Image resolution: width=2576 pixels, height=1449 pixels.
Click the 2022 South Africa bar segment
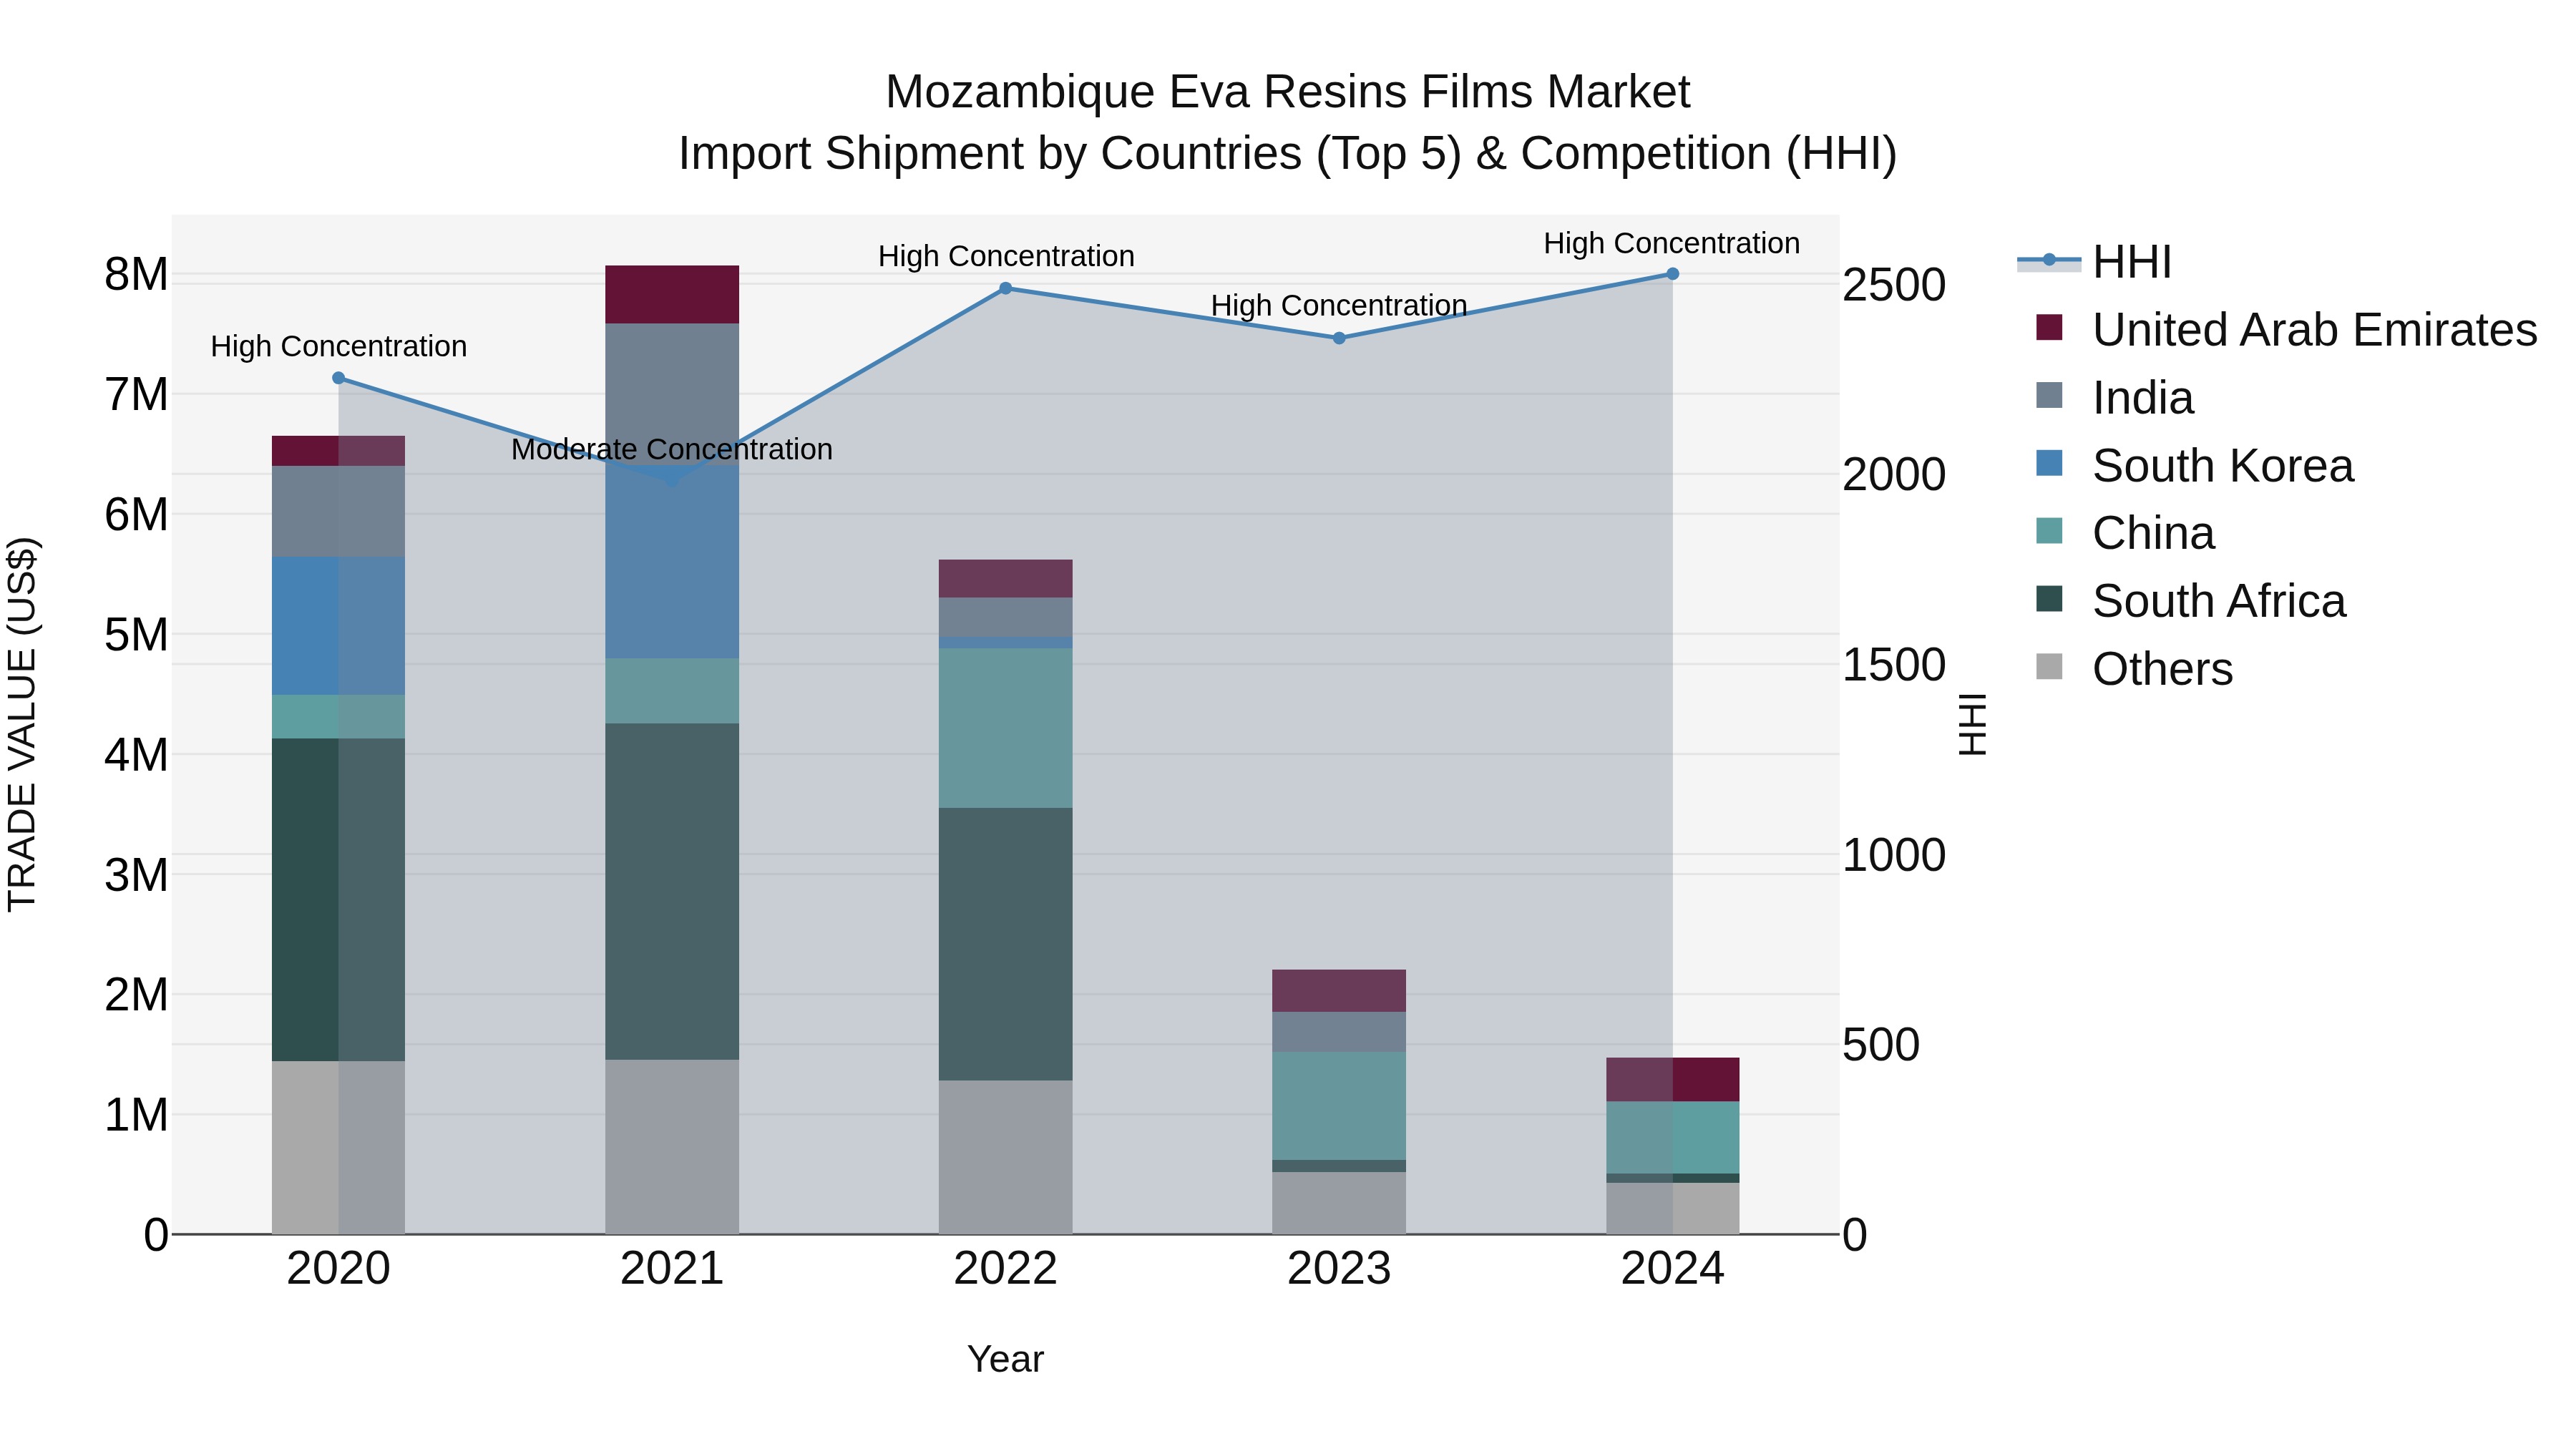pyautogui.click(x=1006, y=944)
